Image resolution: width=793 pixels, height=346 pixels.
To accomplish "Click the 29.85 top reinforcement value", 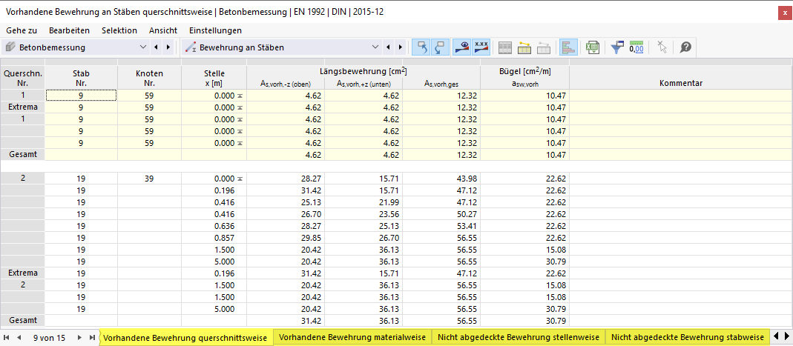I will pos(286,237).
